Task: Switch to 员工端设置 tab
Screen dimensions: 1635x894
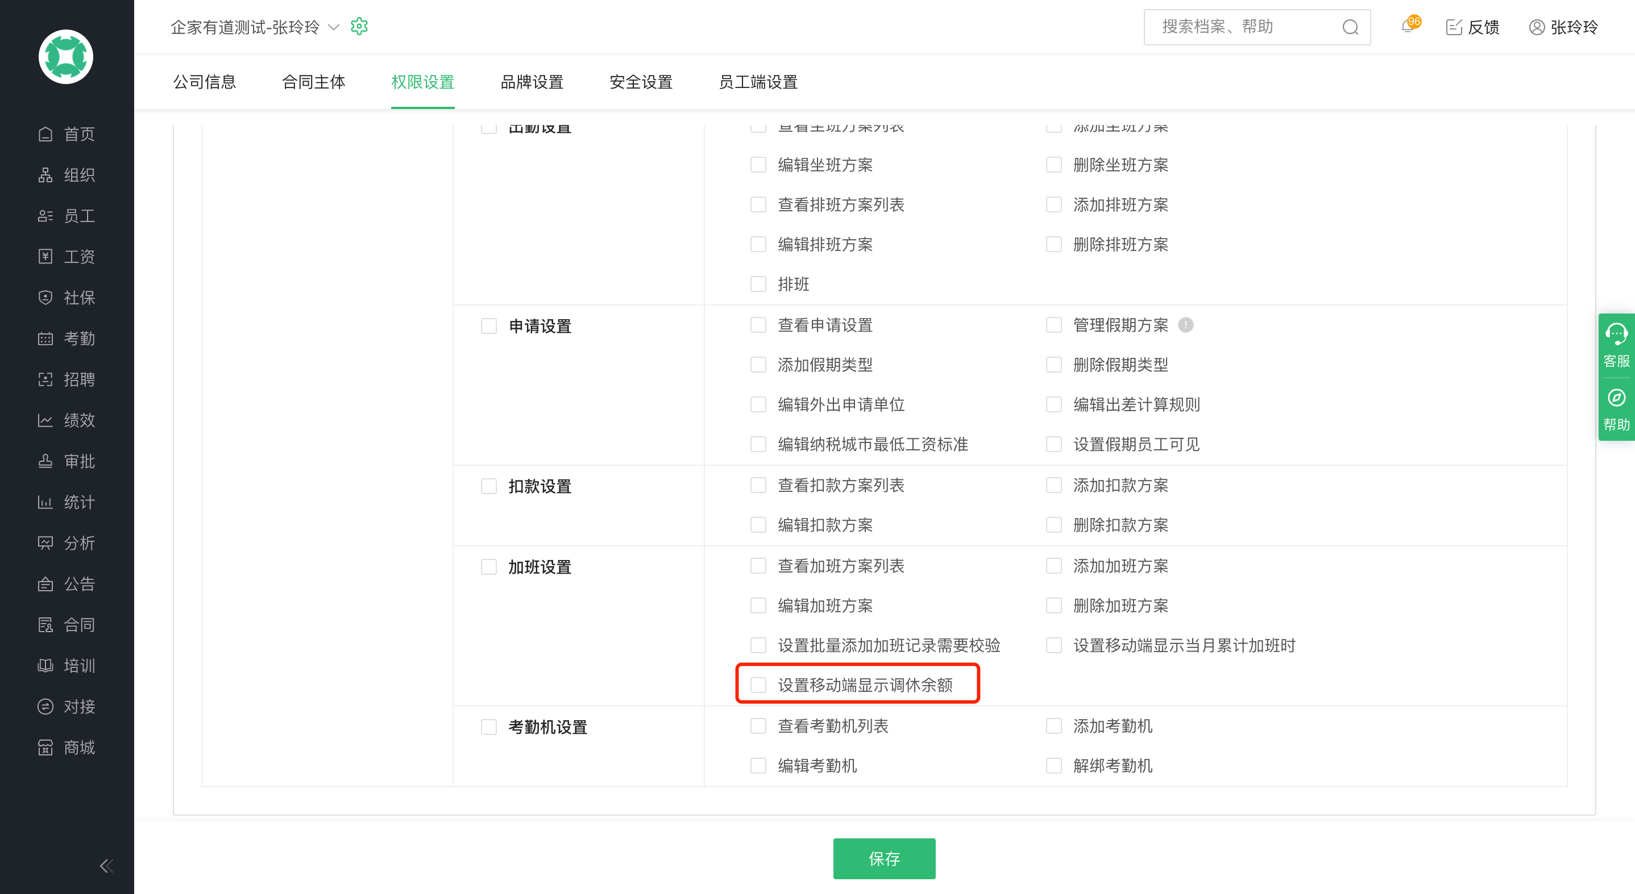Action: pos(758,82)
